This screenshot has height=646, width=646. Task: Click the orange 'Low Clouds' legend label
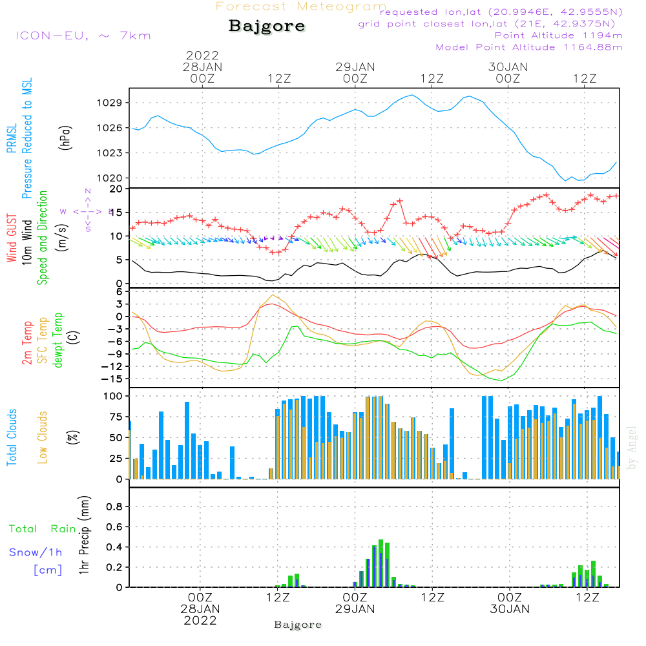(x=43, y=437)
